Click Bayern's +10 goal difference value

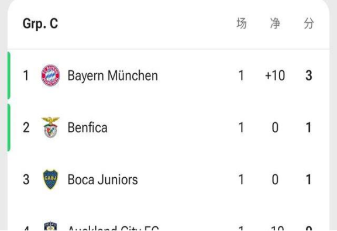tap(275, 75)
